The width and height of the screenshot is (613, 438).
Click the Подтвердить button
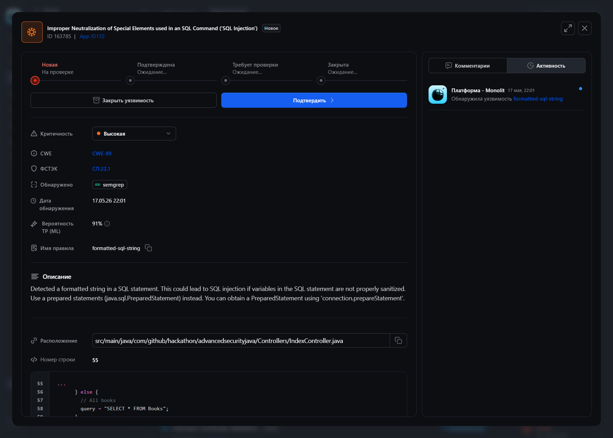[x=314, y=100]
